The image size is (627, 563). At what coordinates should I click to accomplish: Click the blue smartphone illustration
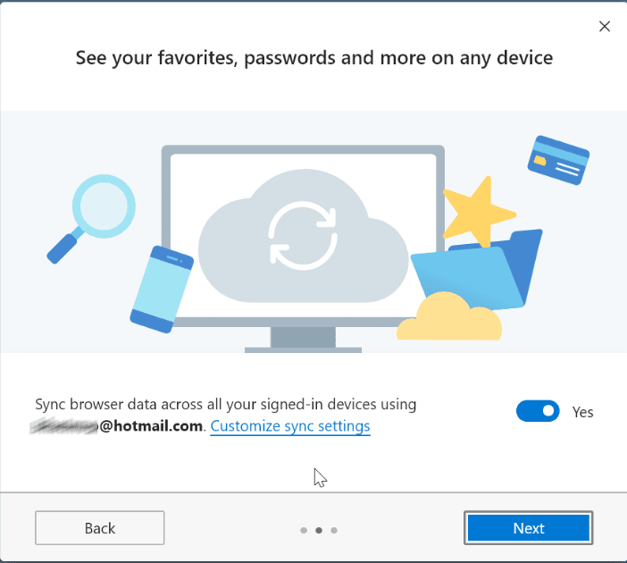[x=162, y=289]
